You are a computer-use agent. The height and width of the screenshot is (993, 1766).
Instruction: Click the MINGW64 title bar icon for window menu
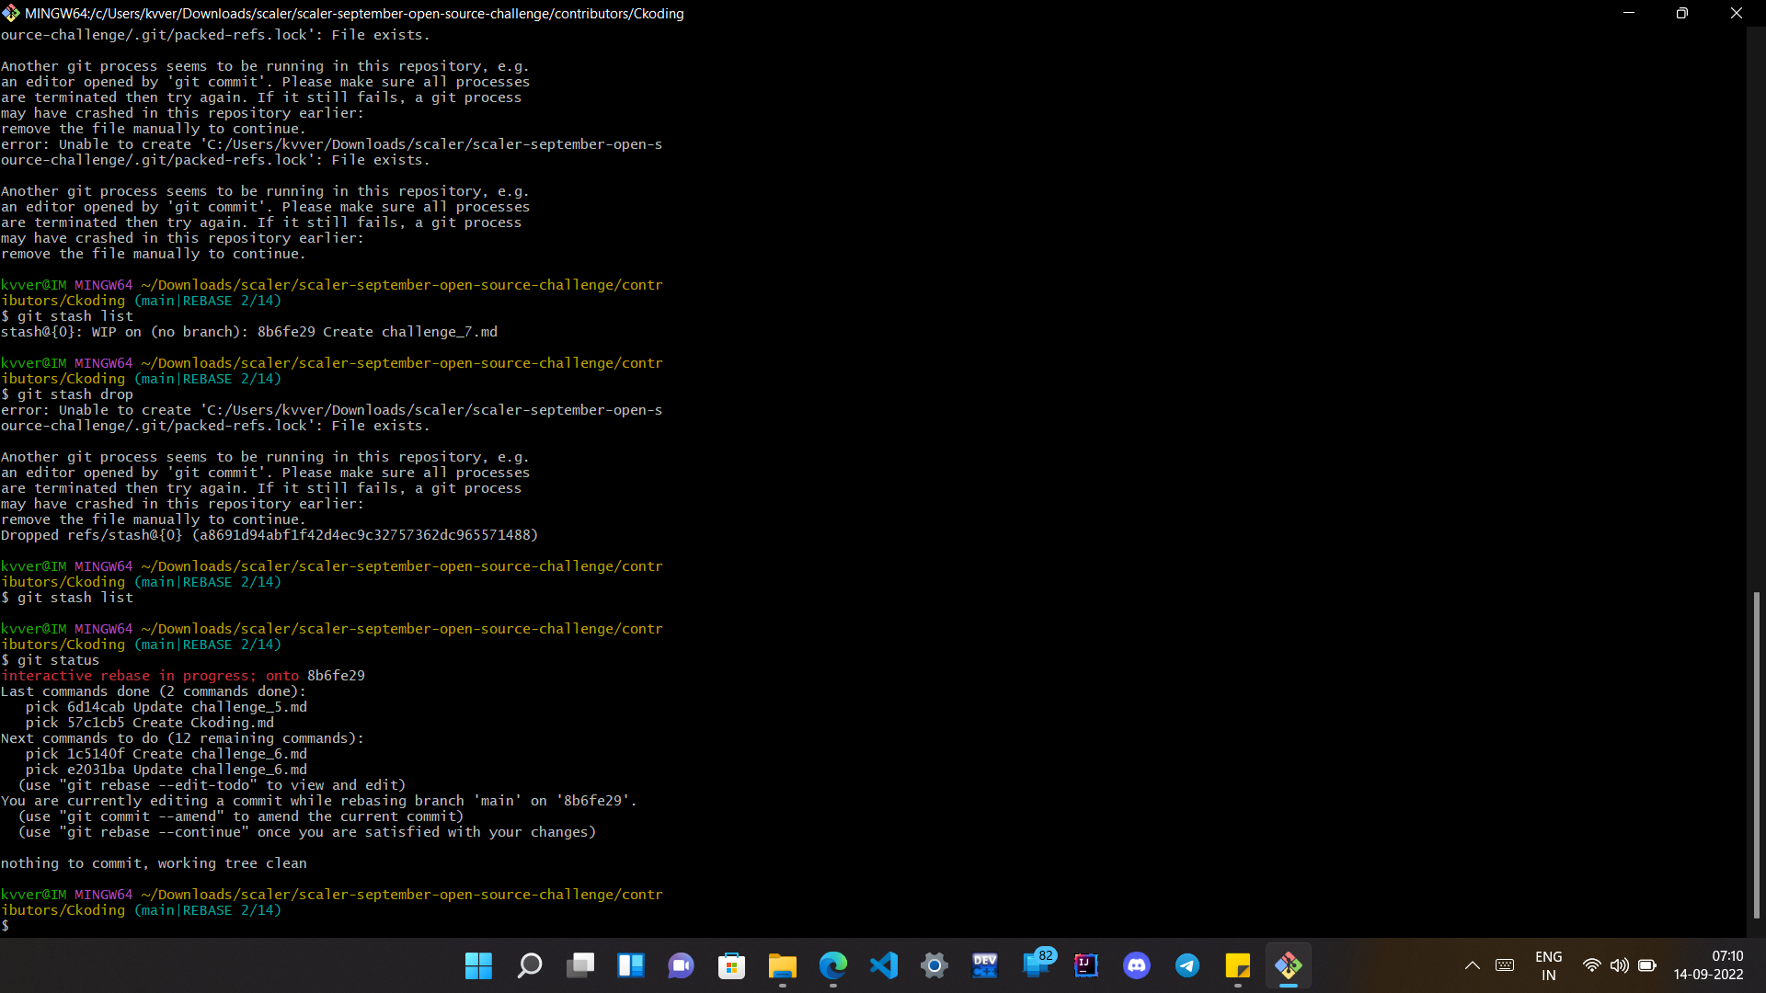[11, 13]
